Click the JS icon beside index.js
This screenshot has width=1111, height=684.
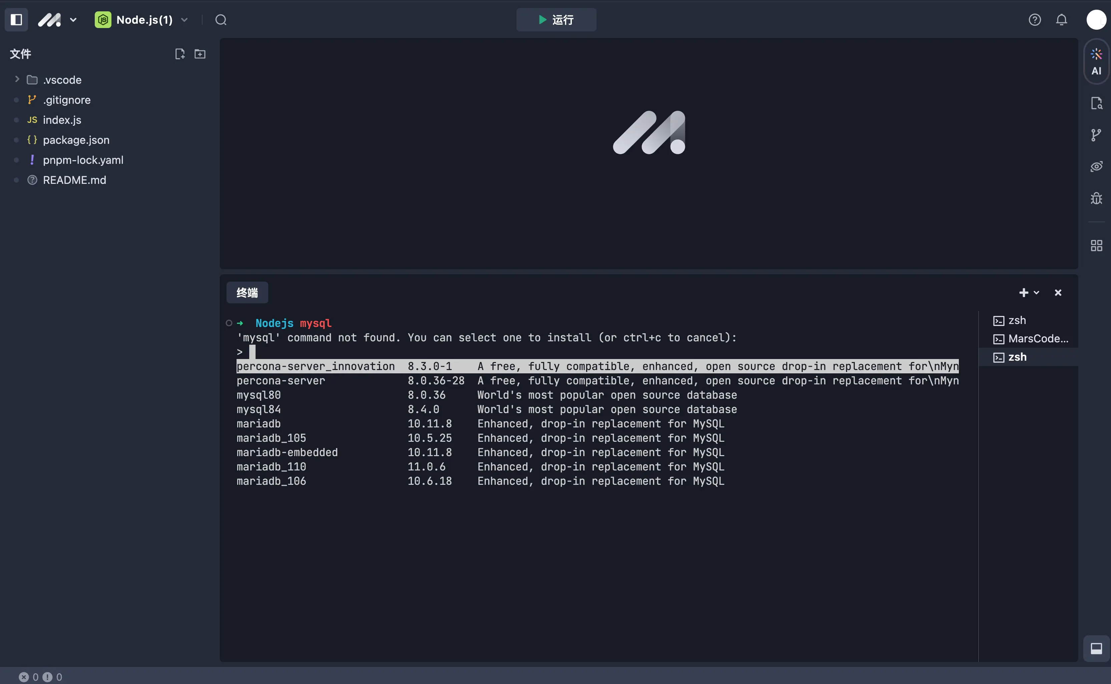click(32, 120)
